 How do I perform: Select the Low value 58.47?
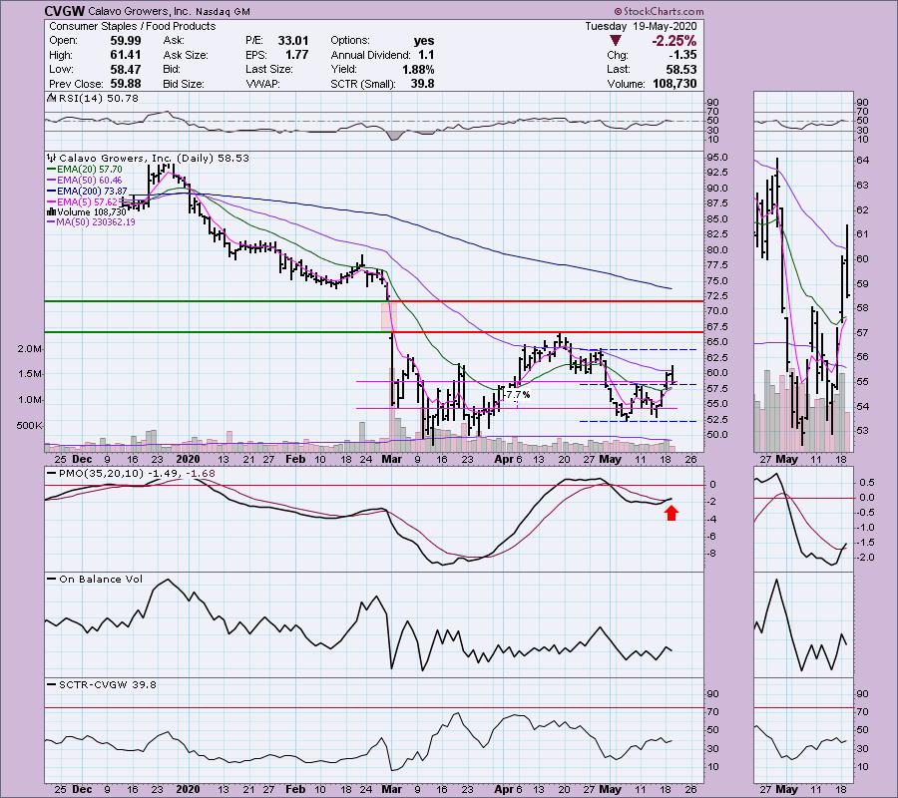tap(126, 69)
